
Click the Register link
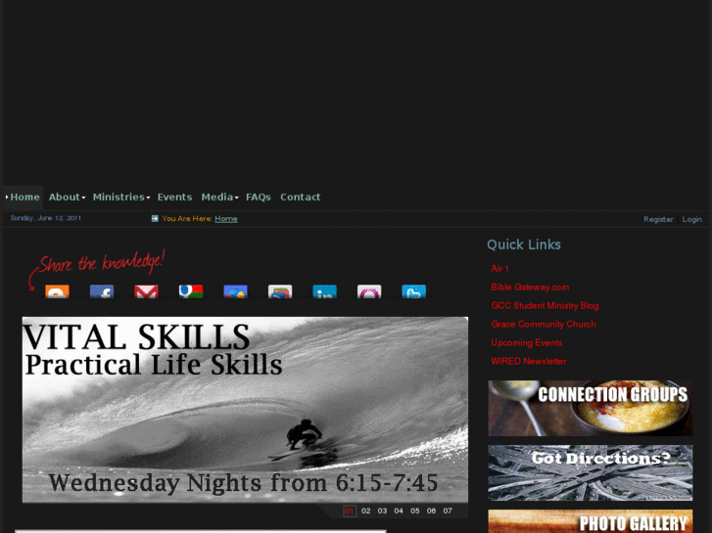coord(658,219)
